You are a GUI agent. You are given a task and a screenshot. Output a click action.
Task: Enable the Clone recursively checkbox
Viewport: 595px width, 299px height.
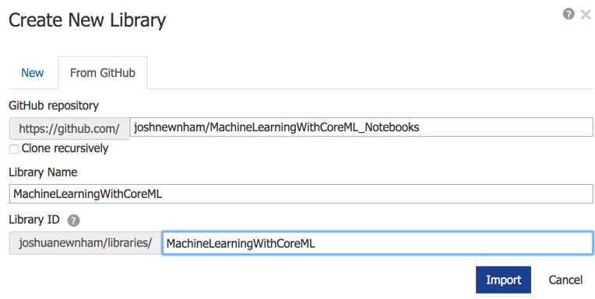14,149
